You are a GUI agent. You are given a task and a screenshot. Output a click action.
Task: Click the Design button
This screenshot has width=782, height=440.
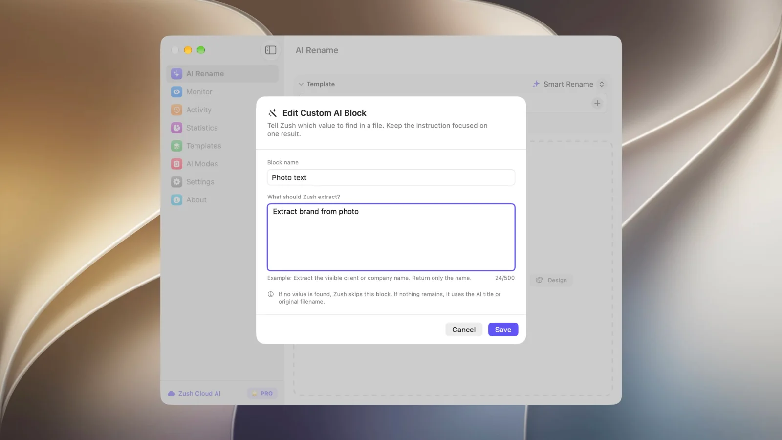click(552, 280)
